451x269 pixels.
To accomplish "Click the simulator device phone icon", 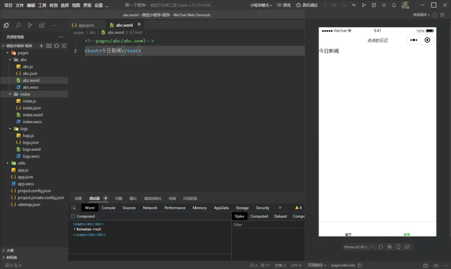I will click(398, 247).
